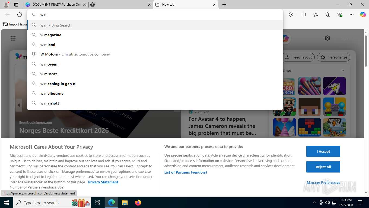This screenshot has height=208, width=369.
Task: Open the Privacy Statement link
Action: click(x=103, y=182)
